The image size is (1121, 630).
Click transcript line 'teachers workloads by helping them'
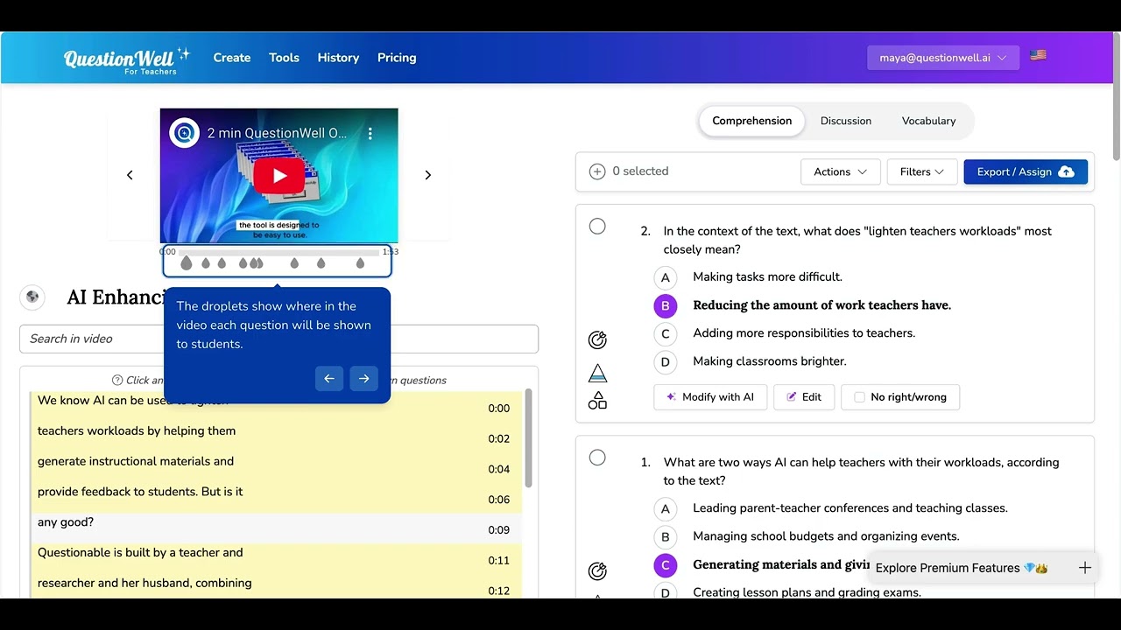[137, 431]
